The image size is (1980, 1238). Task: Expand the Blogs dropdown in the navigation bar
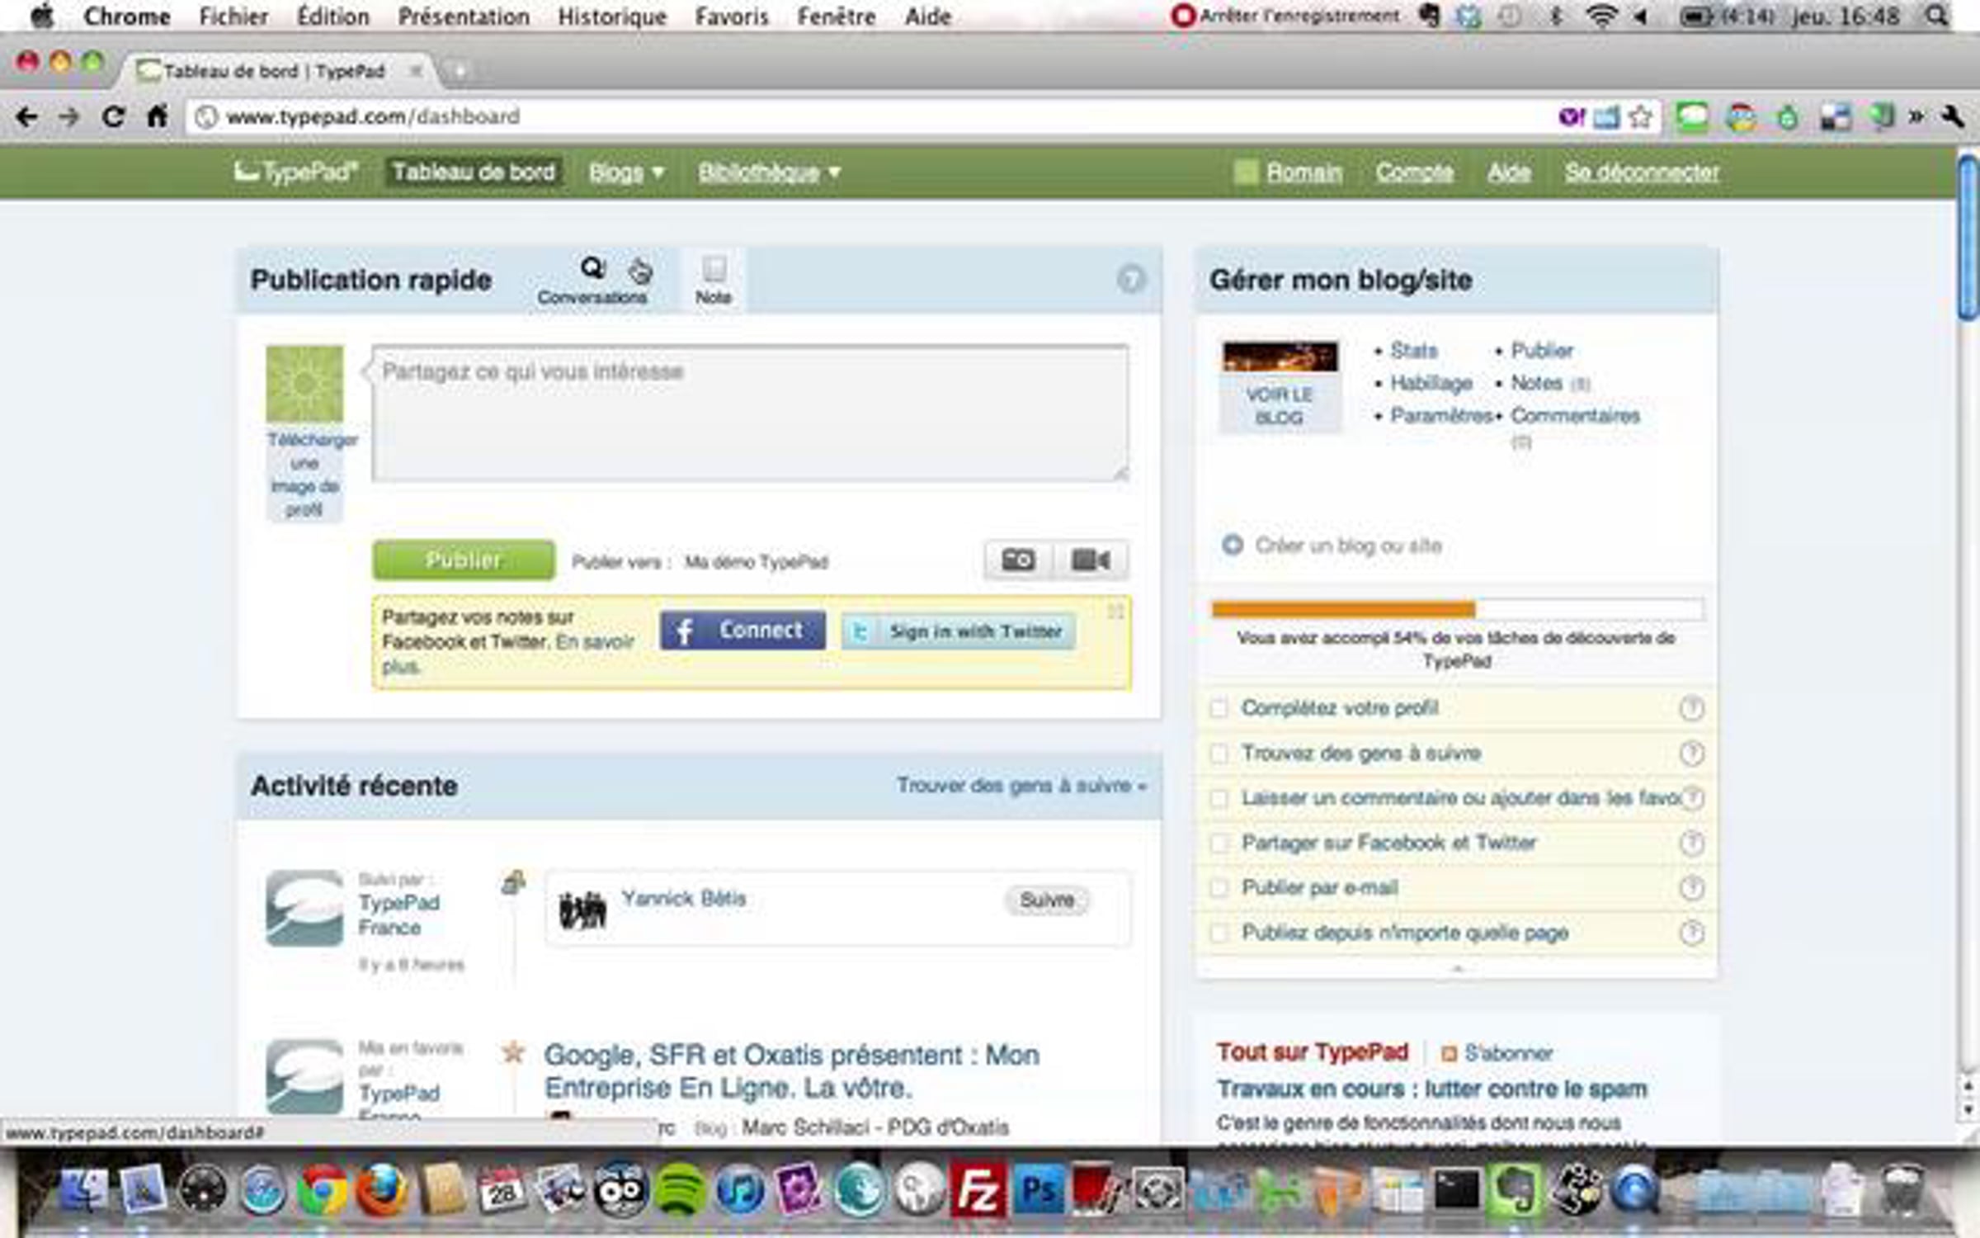point(626,172)
